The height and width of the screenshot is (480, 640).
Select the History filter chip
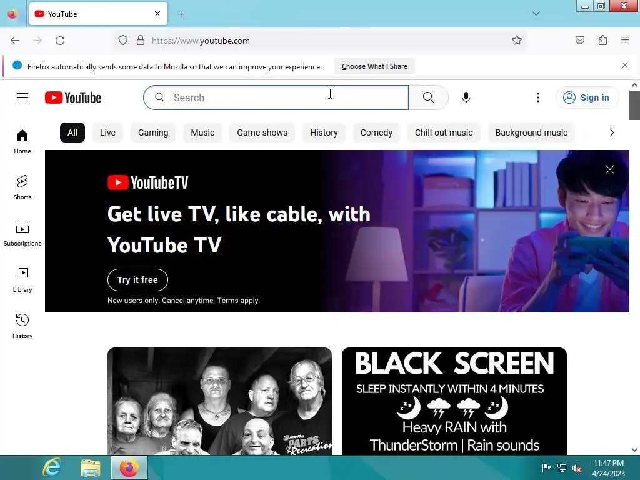[324, 132]
